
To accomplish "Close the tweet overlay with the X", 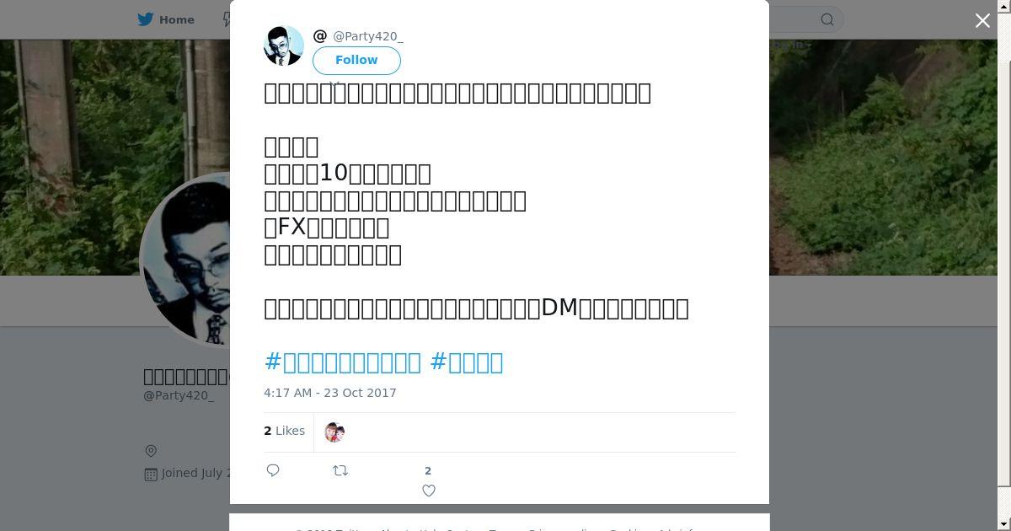I will tap(982, 20).
